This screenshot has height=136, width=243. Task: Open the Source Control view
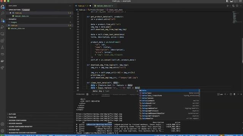3,20
